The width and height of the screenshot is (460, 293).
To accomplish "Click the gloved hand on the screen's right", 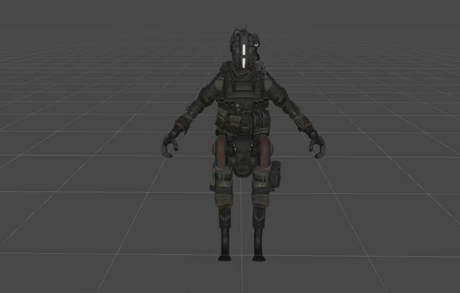I will 317,146.
